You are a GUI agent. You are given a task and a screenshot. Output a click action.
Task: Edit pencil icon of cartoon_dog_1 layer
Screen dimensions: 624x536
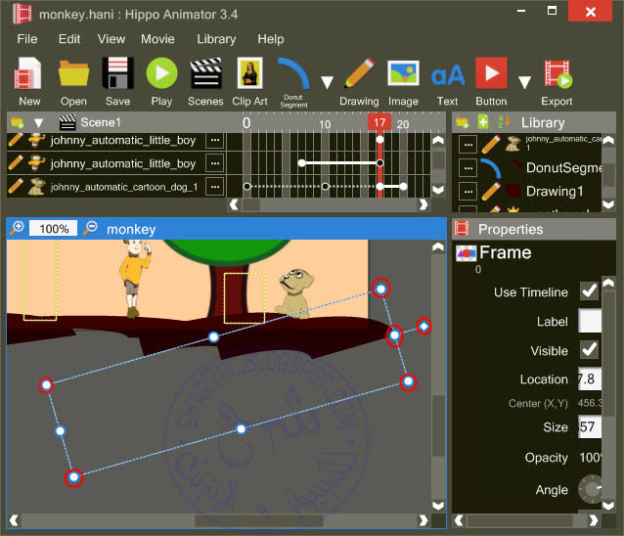[16, 186]
